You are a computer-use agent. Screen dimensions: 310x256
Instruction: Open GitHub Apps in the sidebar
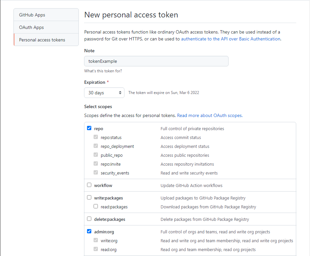(46, 15)
